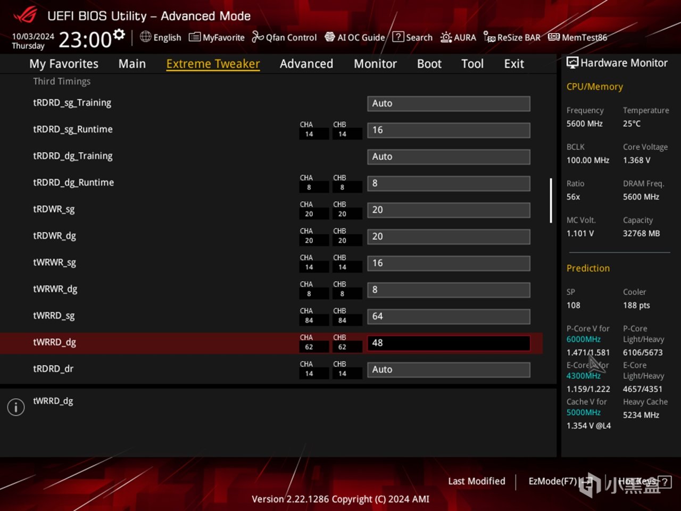Click the Hot Keys question-mark icon
This screenshot has width=681, height=511.
pyautogui.click(x=665, y=482)
